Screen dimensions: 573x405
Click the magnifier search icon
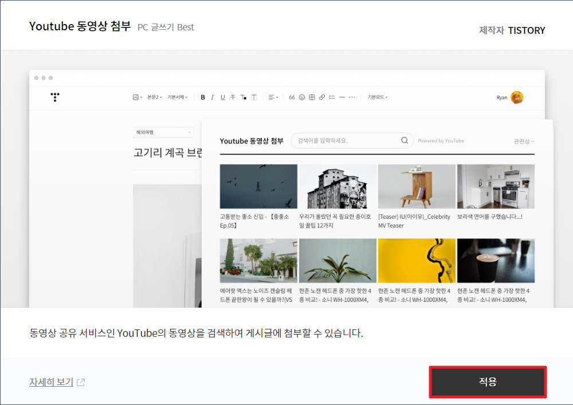pyautogui.click(x=405, y=140)
